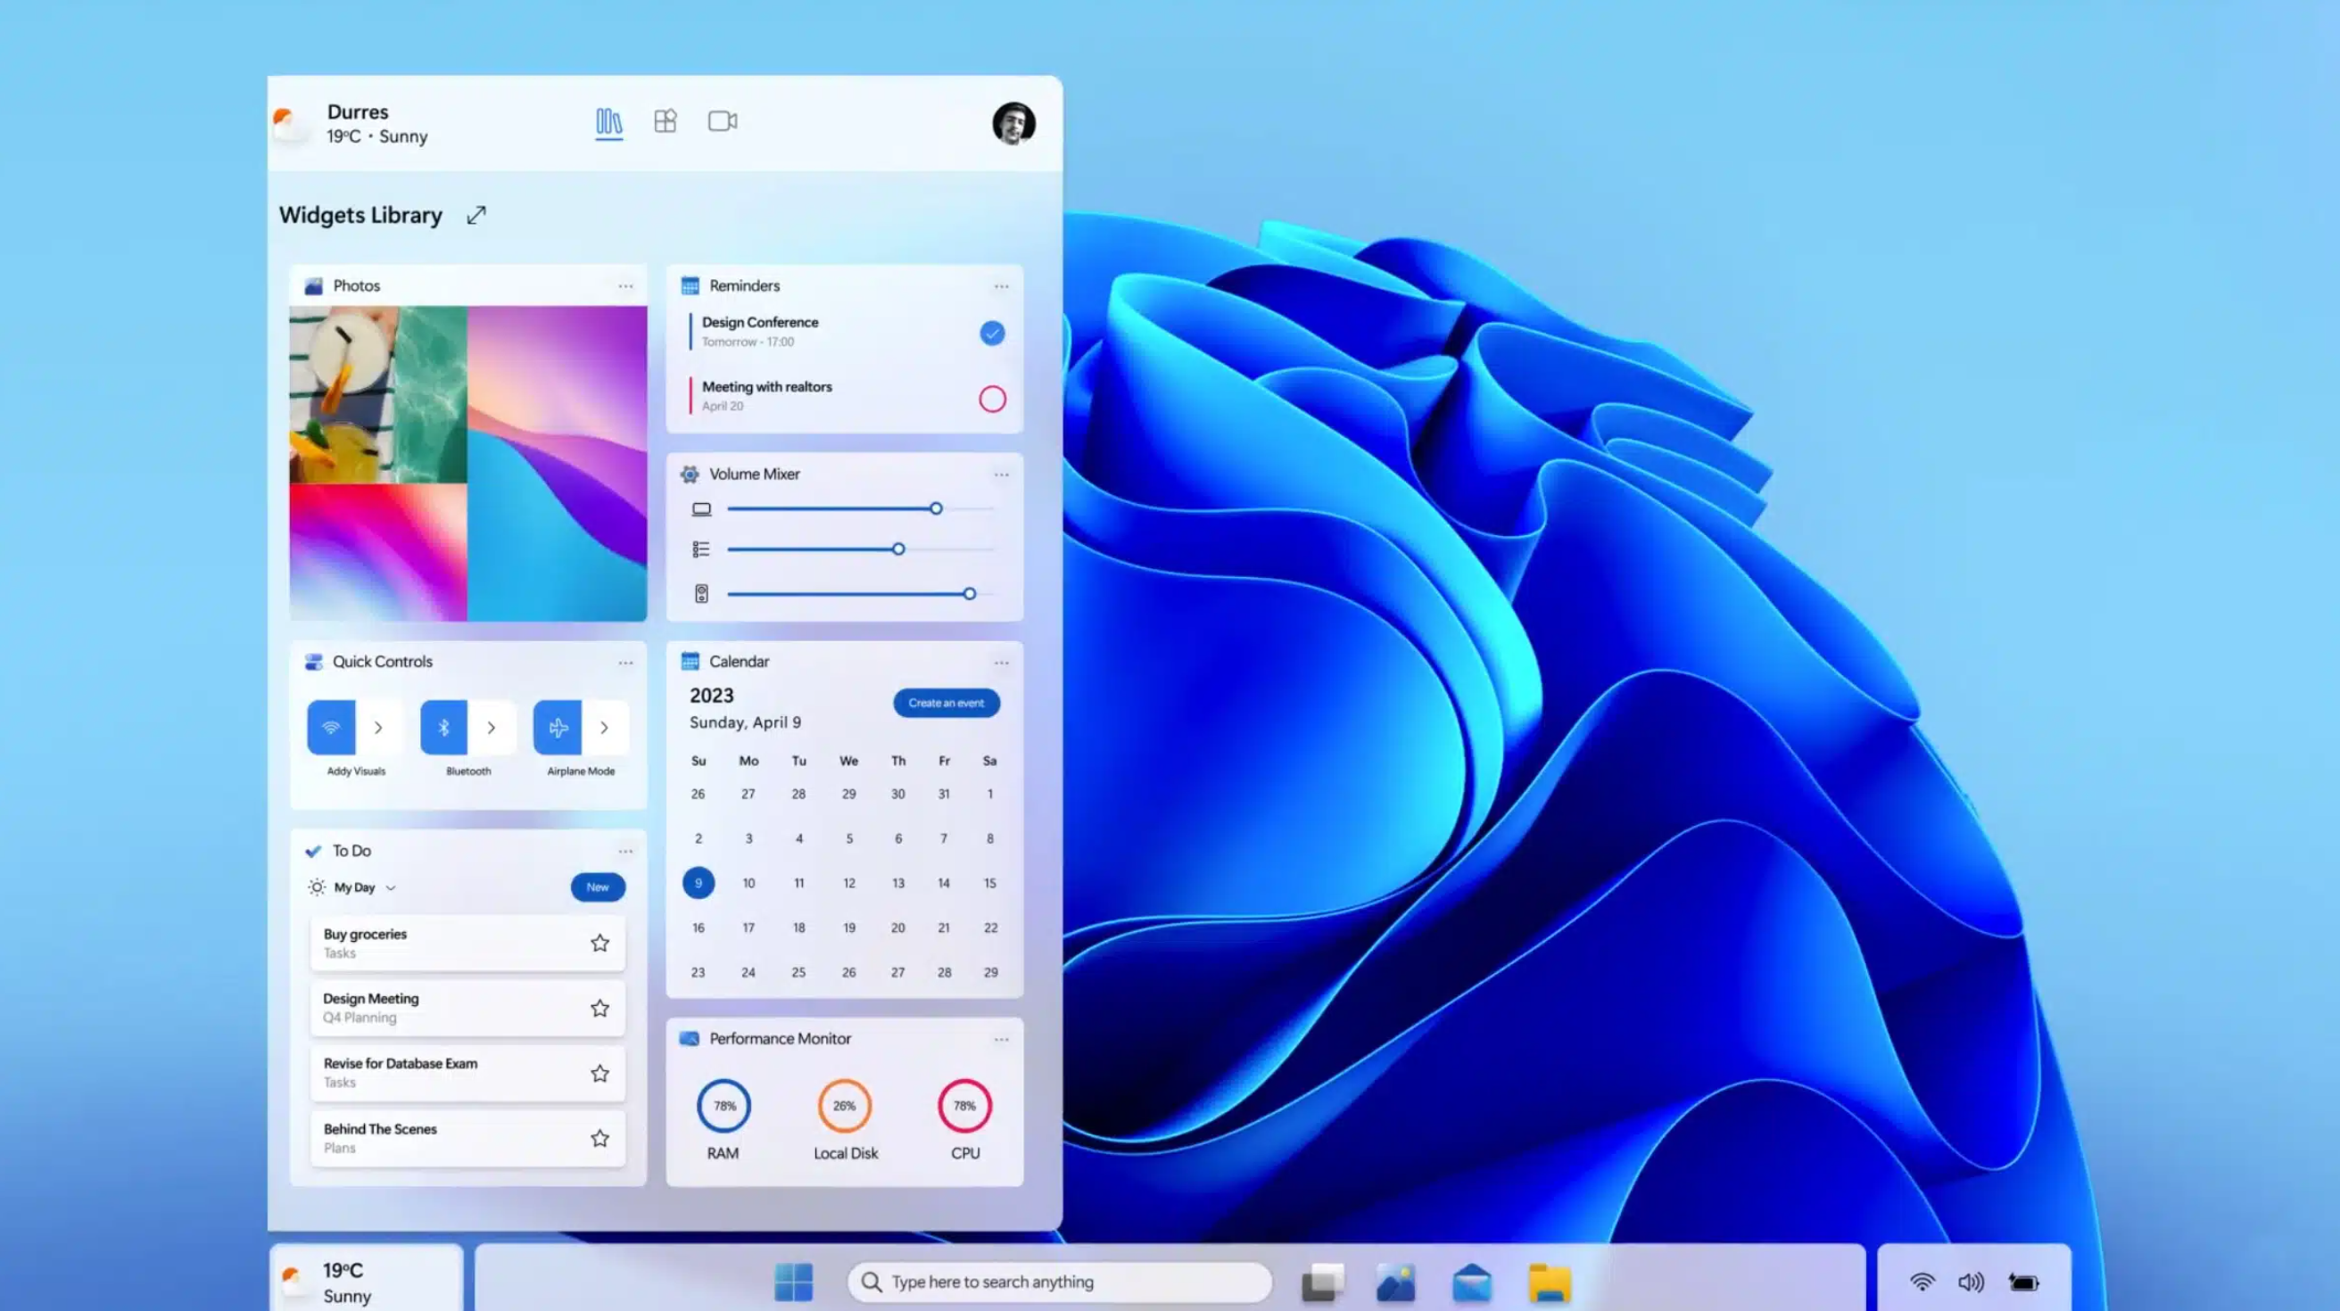Click April 9 on the Calendar widget
2340x1311 pixels.
(698, 882)
